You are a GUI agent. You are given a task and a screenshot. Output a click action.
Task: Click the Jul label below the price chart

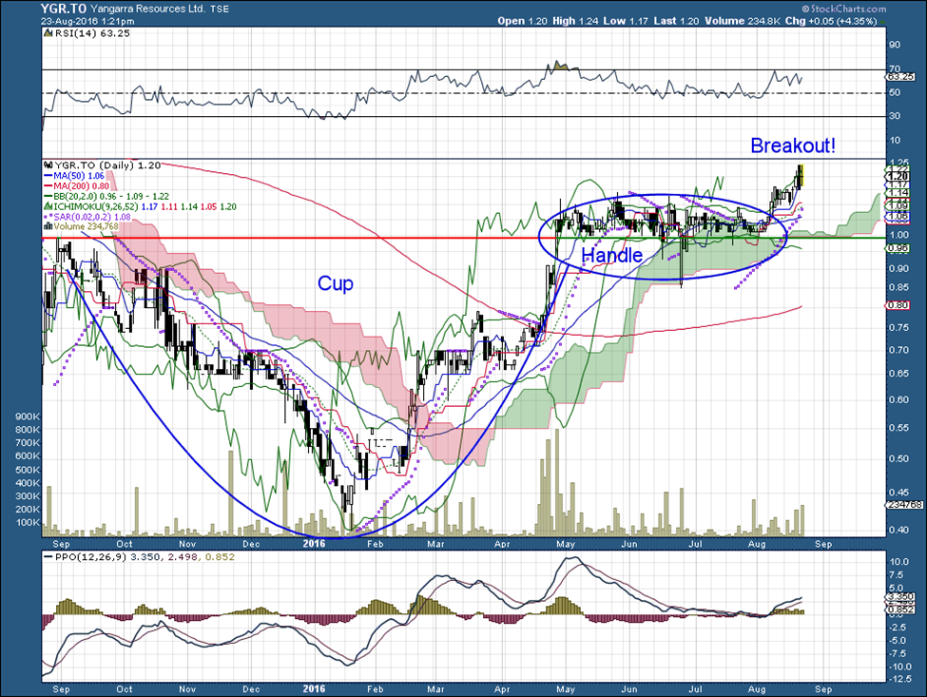pyautogui.click(x=696, y=544)
